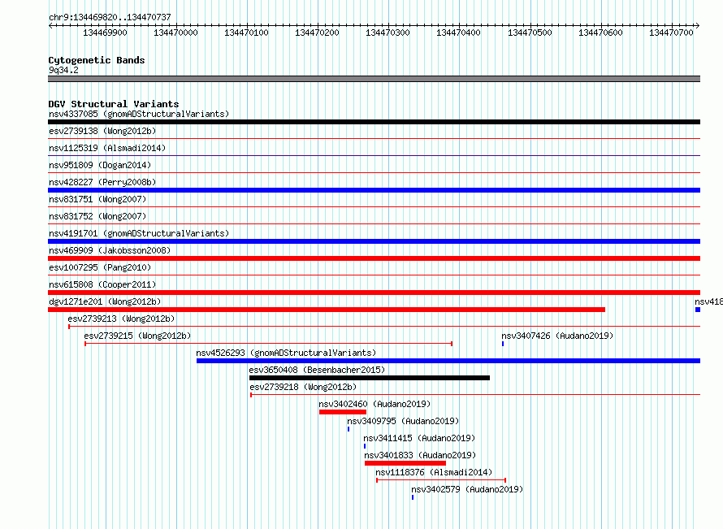Click the nsv4337085 gnomAD variant label
The height and width of the screenshot is (529, 723).
coord(139,114)
